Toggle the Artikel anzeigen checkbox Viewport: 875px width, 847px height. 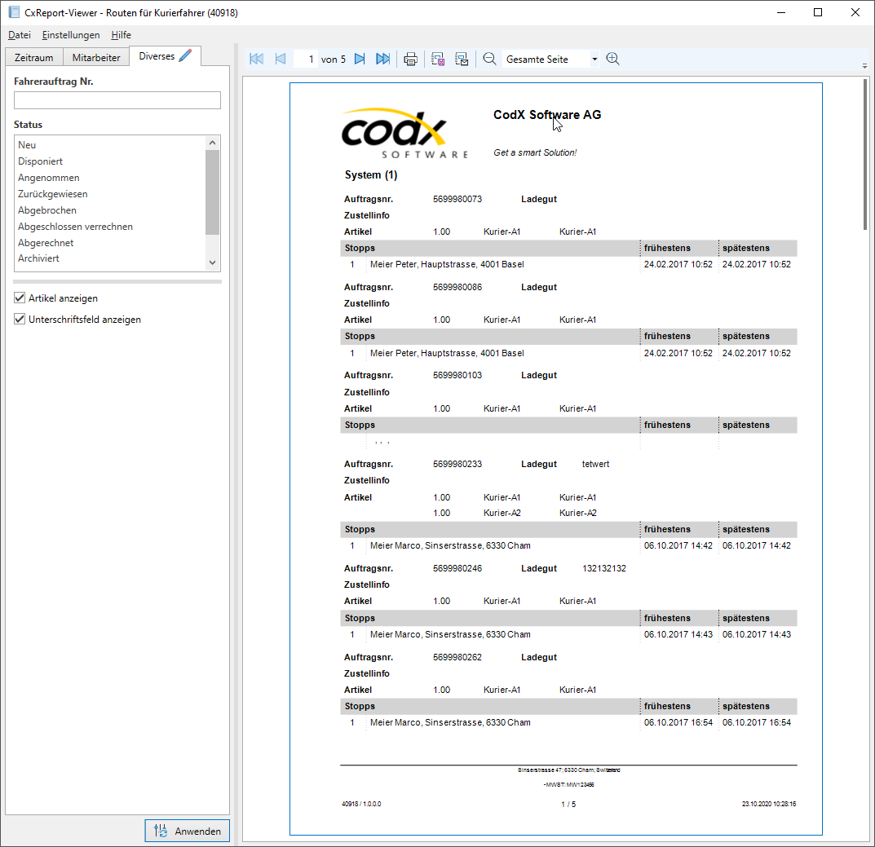coord(20,298)
